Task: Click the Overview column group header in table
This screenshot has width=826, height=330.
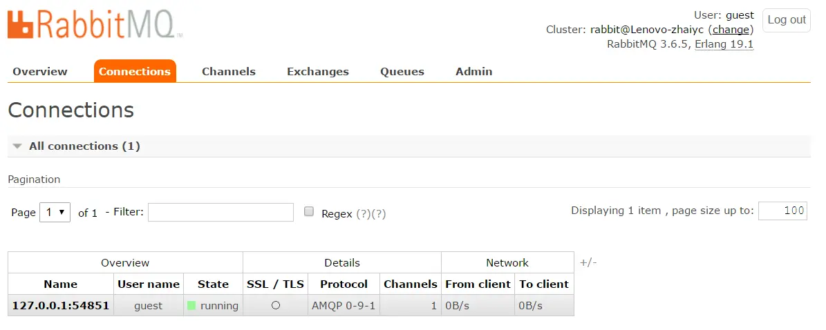Action: [125, 262]
